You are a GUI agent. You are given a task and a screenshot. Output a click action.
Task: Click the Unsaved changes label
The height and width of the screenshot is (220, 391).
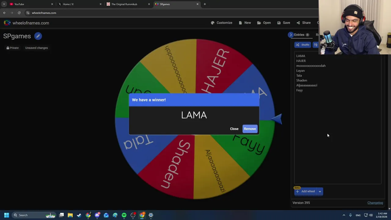[x=36, y=48]
